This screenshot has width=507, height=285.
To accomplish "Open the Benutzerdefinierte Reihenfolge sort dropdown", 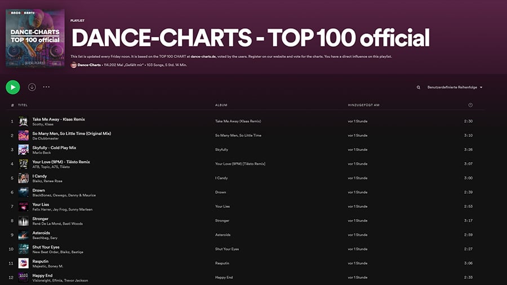I will point(455,87).
